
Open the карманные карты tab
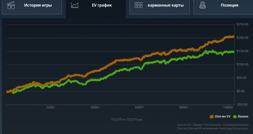160,7
